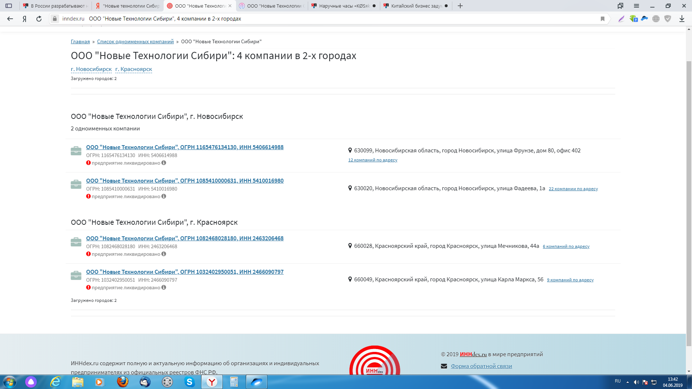
Task: Show hidden system tray icons
Action: coord(627,382)
